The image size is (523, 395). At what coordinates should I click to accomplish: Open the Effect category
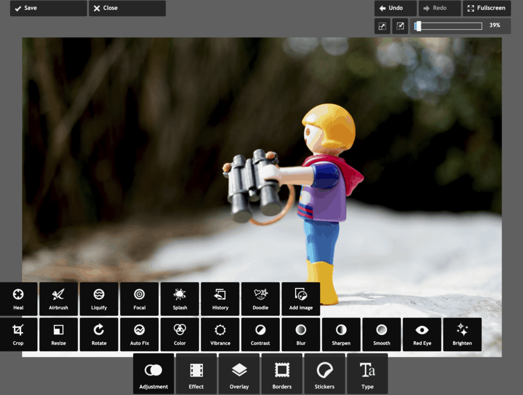point(196,374)
